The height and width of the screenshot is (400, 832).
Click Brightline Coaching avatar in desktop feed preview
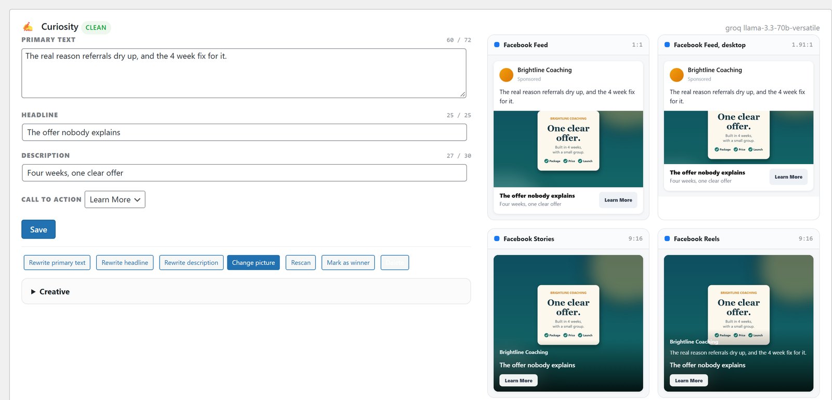tap(677, 75)
